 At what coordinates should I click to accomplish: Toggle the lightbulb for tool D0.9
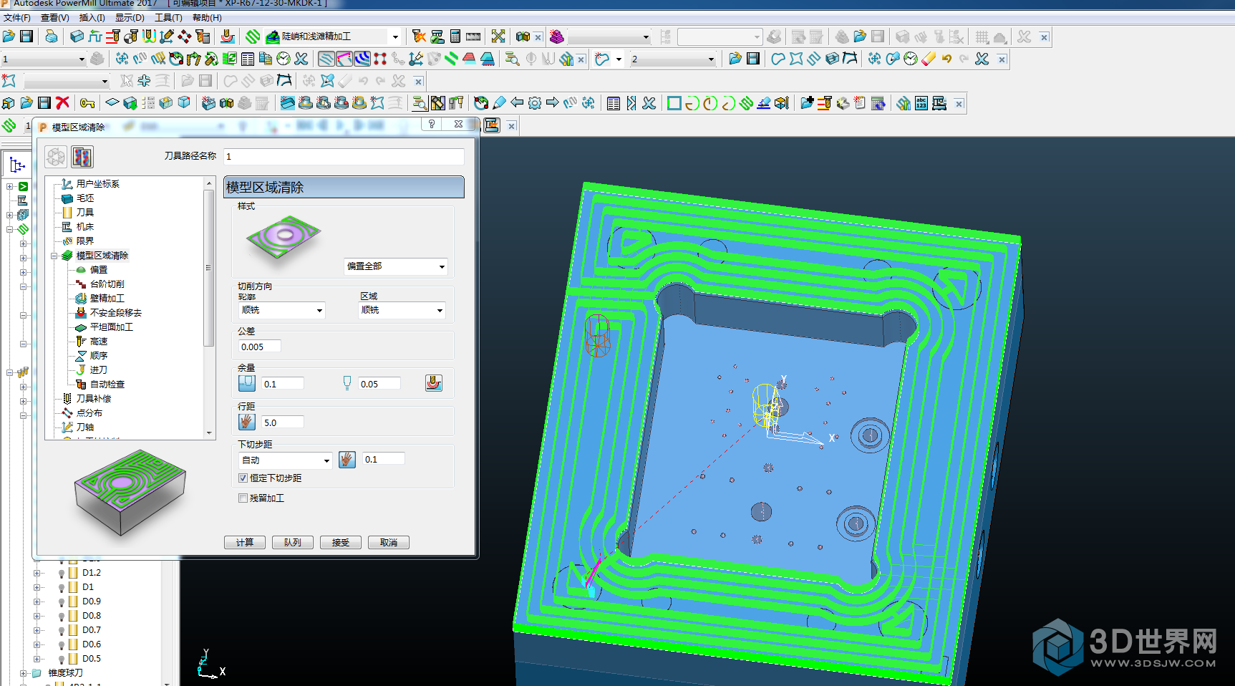[x=62, y=602]
